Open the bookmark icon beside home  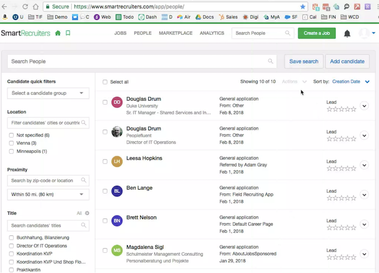(68, 33)
